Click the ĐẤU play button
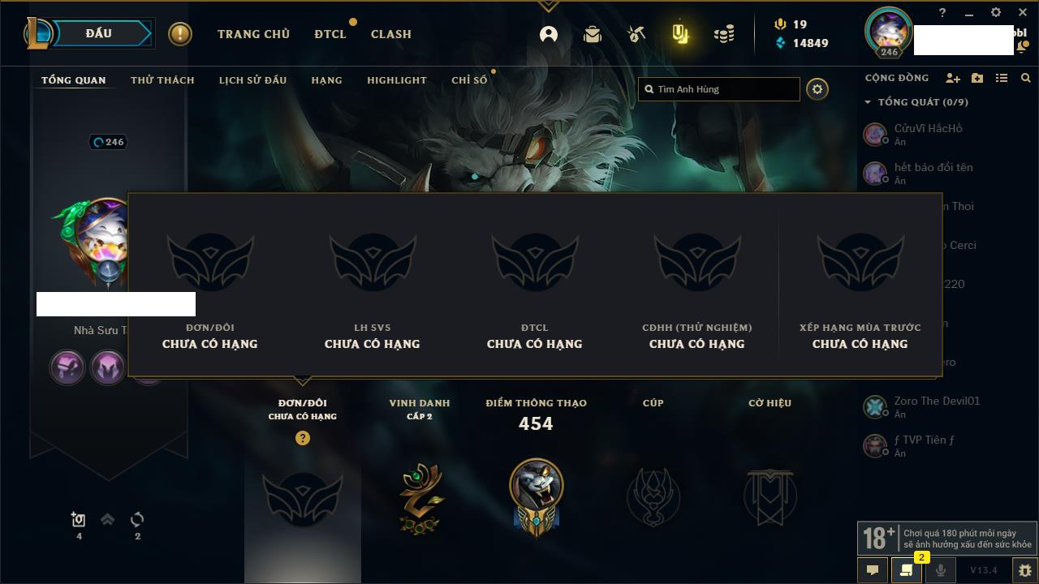 tap(101, 33)
